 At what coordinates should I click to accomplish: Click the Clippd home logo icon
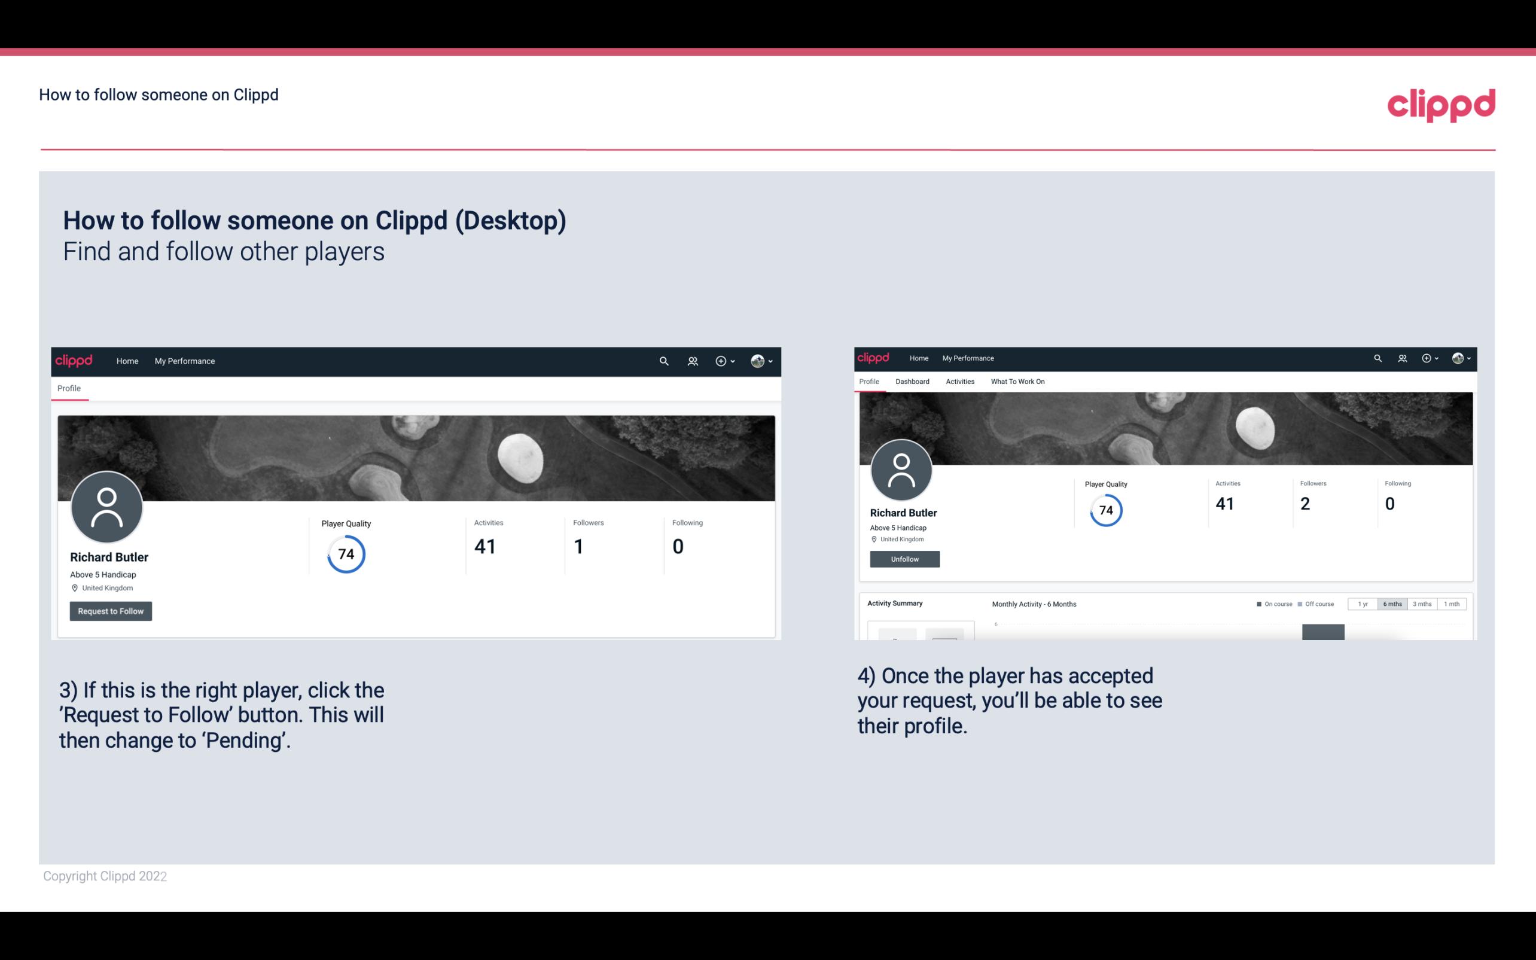(x=74, y=359)
